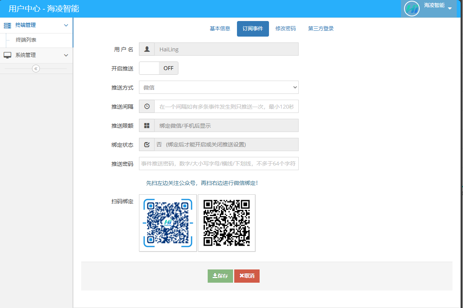The height and width of the screenshot is (308, 463).
Task: Click the grid icon beside 推送限额 field
Action: click(147, 125)
